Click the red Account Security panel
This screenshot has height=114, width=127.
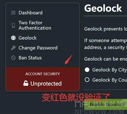(43, 79)
